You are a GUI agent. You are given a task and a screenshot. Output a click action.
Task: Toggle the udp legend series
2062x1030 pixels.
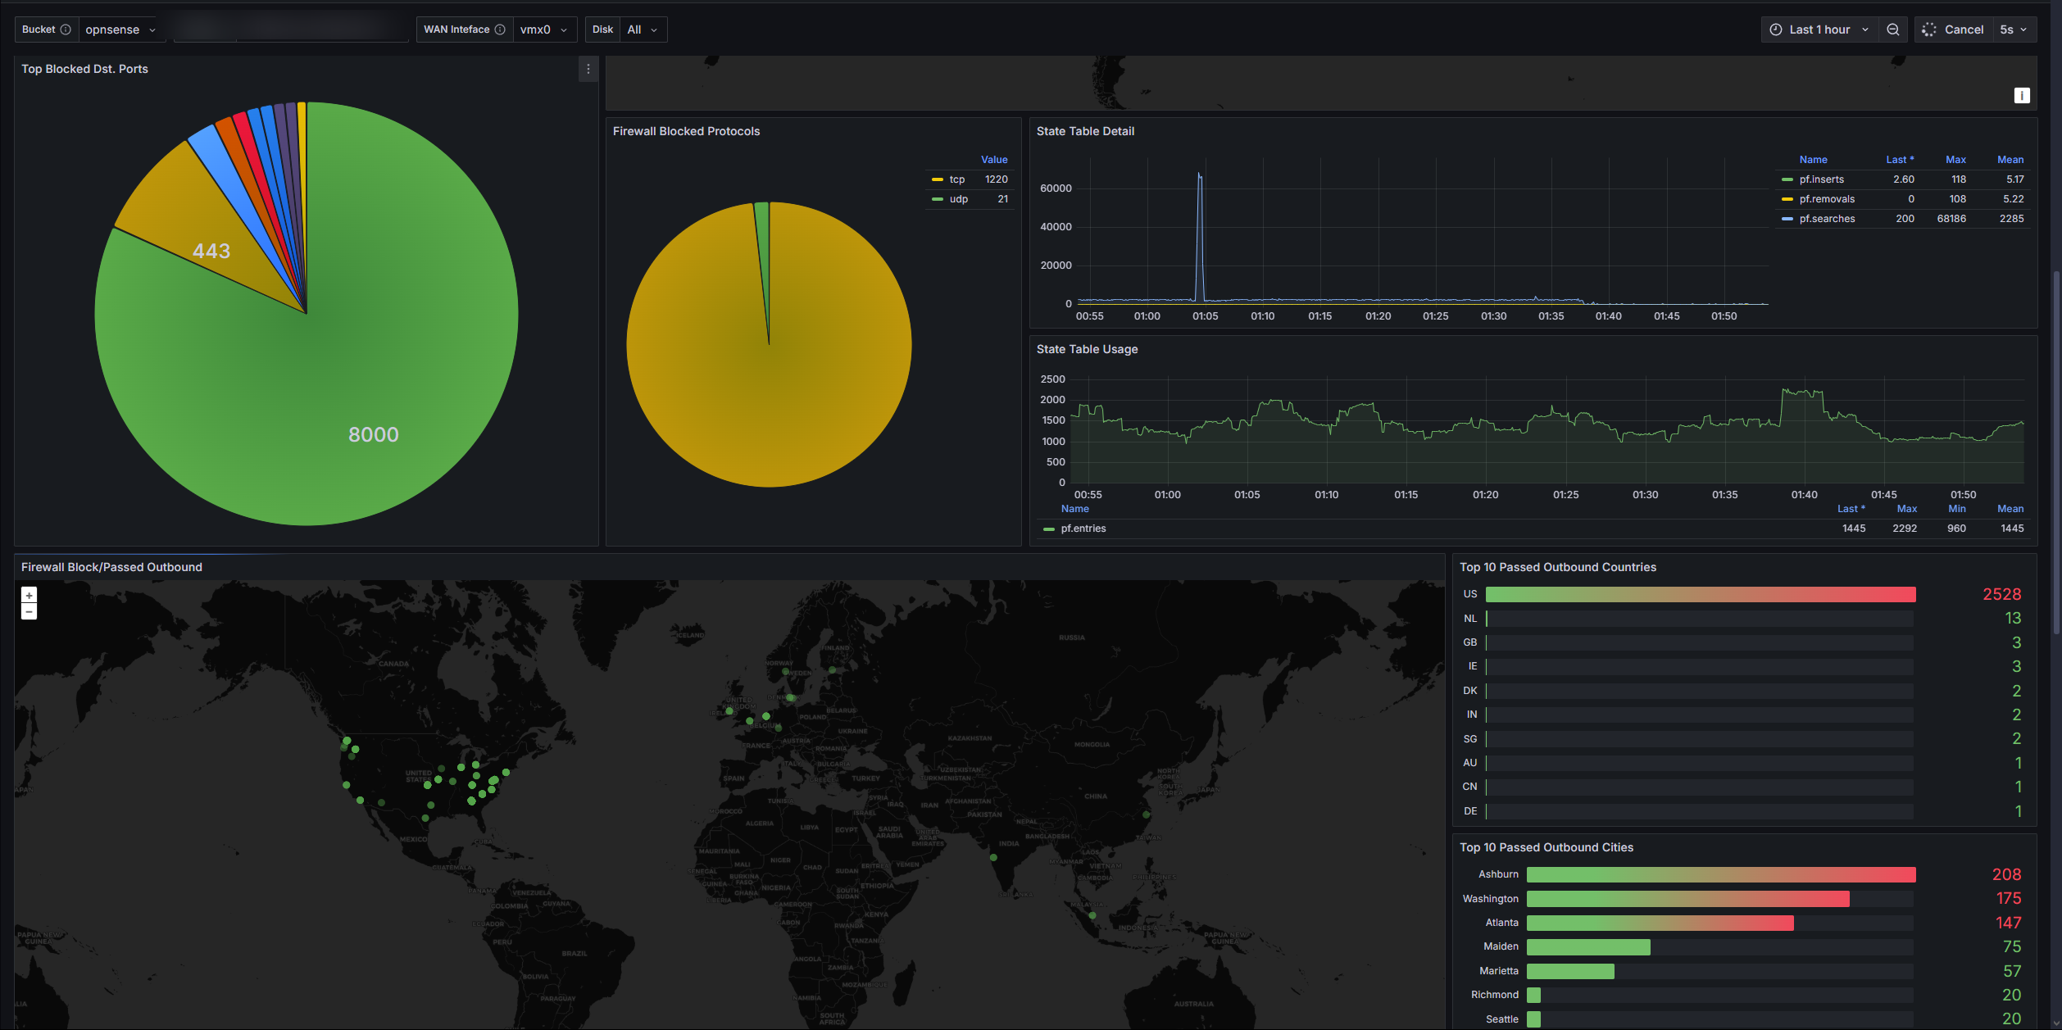coord(959,199)
